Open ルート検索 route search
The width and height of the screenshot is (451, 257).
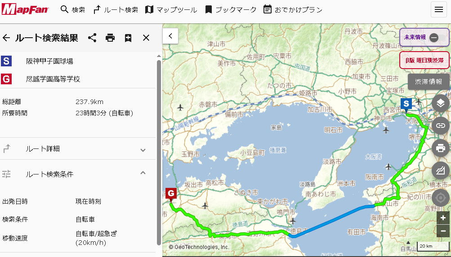click(116, 9)
